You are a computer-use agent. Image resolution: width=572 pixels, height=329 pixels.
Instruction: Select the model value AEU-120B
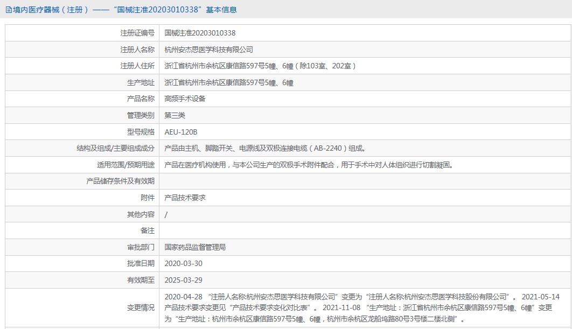click(x=181, y=132)
